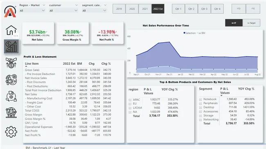Expand the Storage segment row

click(x=201, y=116)
